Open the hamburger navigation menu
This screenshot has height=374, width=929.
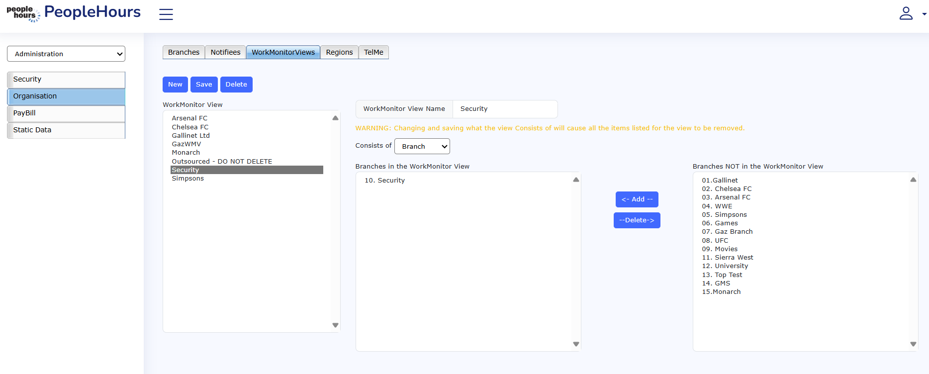click(x=166, y=14)
